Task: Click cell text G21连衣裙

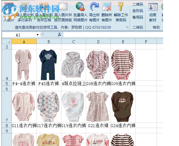Action: (98, 126)
